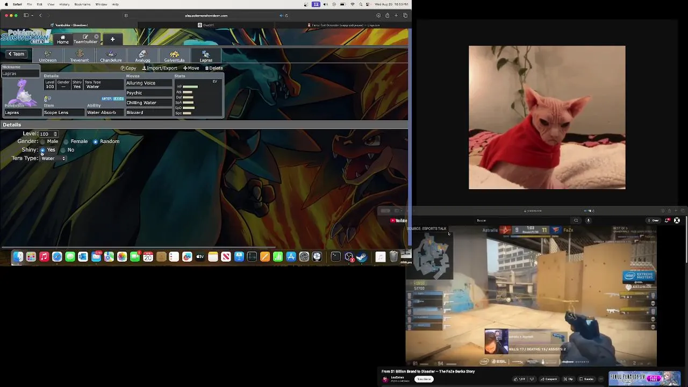Switch to the Teambuilder tab
Viewport: 688px width, 387px height.
tap(85, 39)
